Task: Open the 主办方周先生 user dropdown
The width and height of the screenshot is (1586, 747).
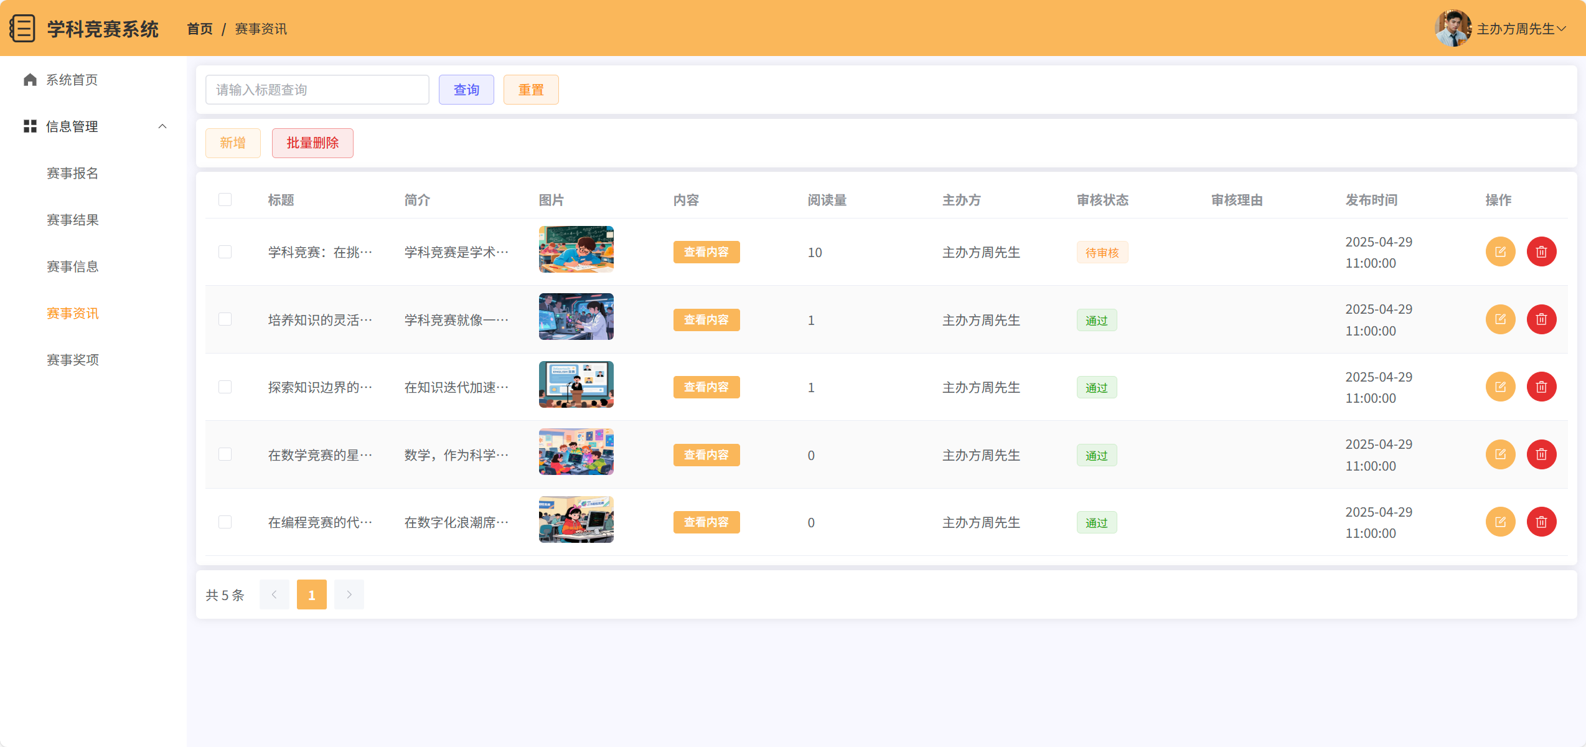Action: pyautogui.click(x=1520, y=29)
